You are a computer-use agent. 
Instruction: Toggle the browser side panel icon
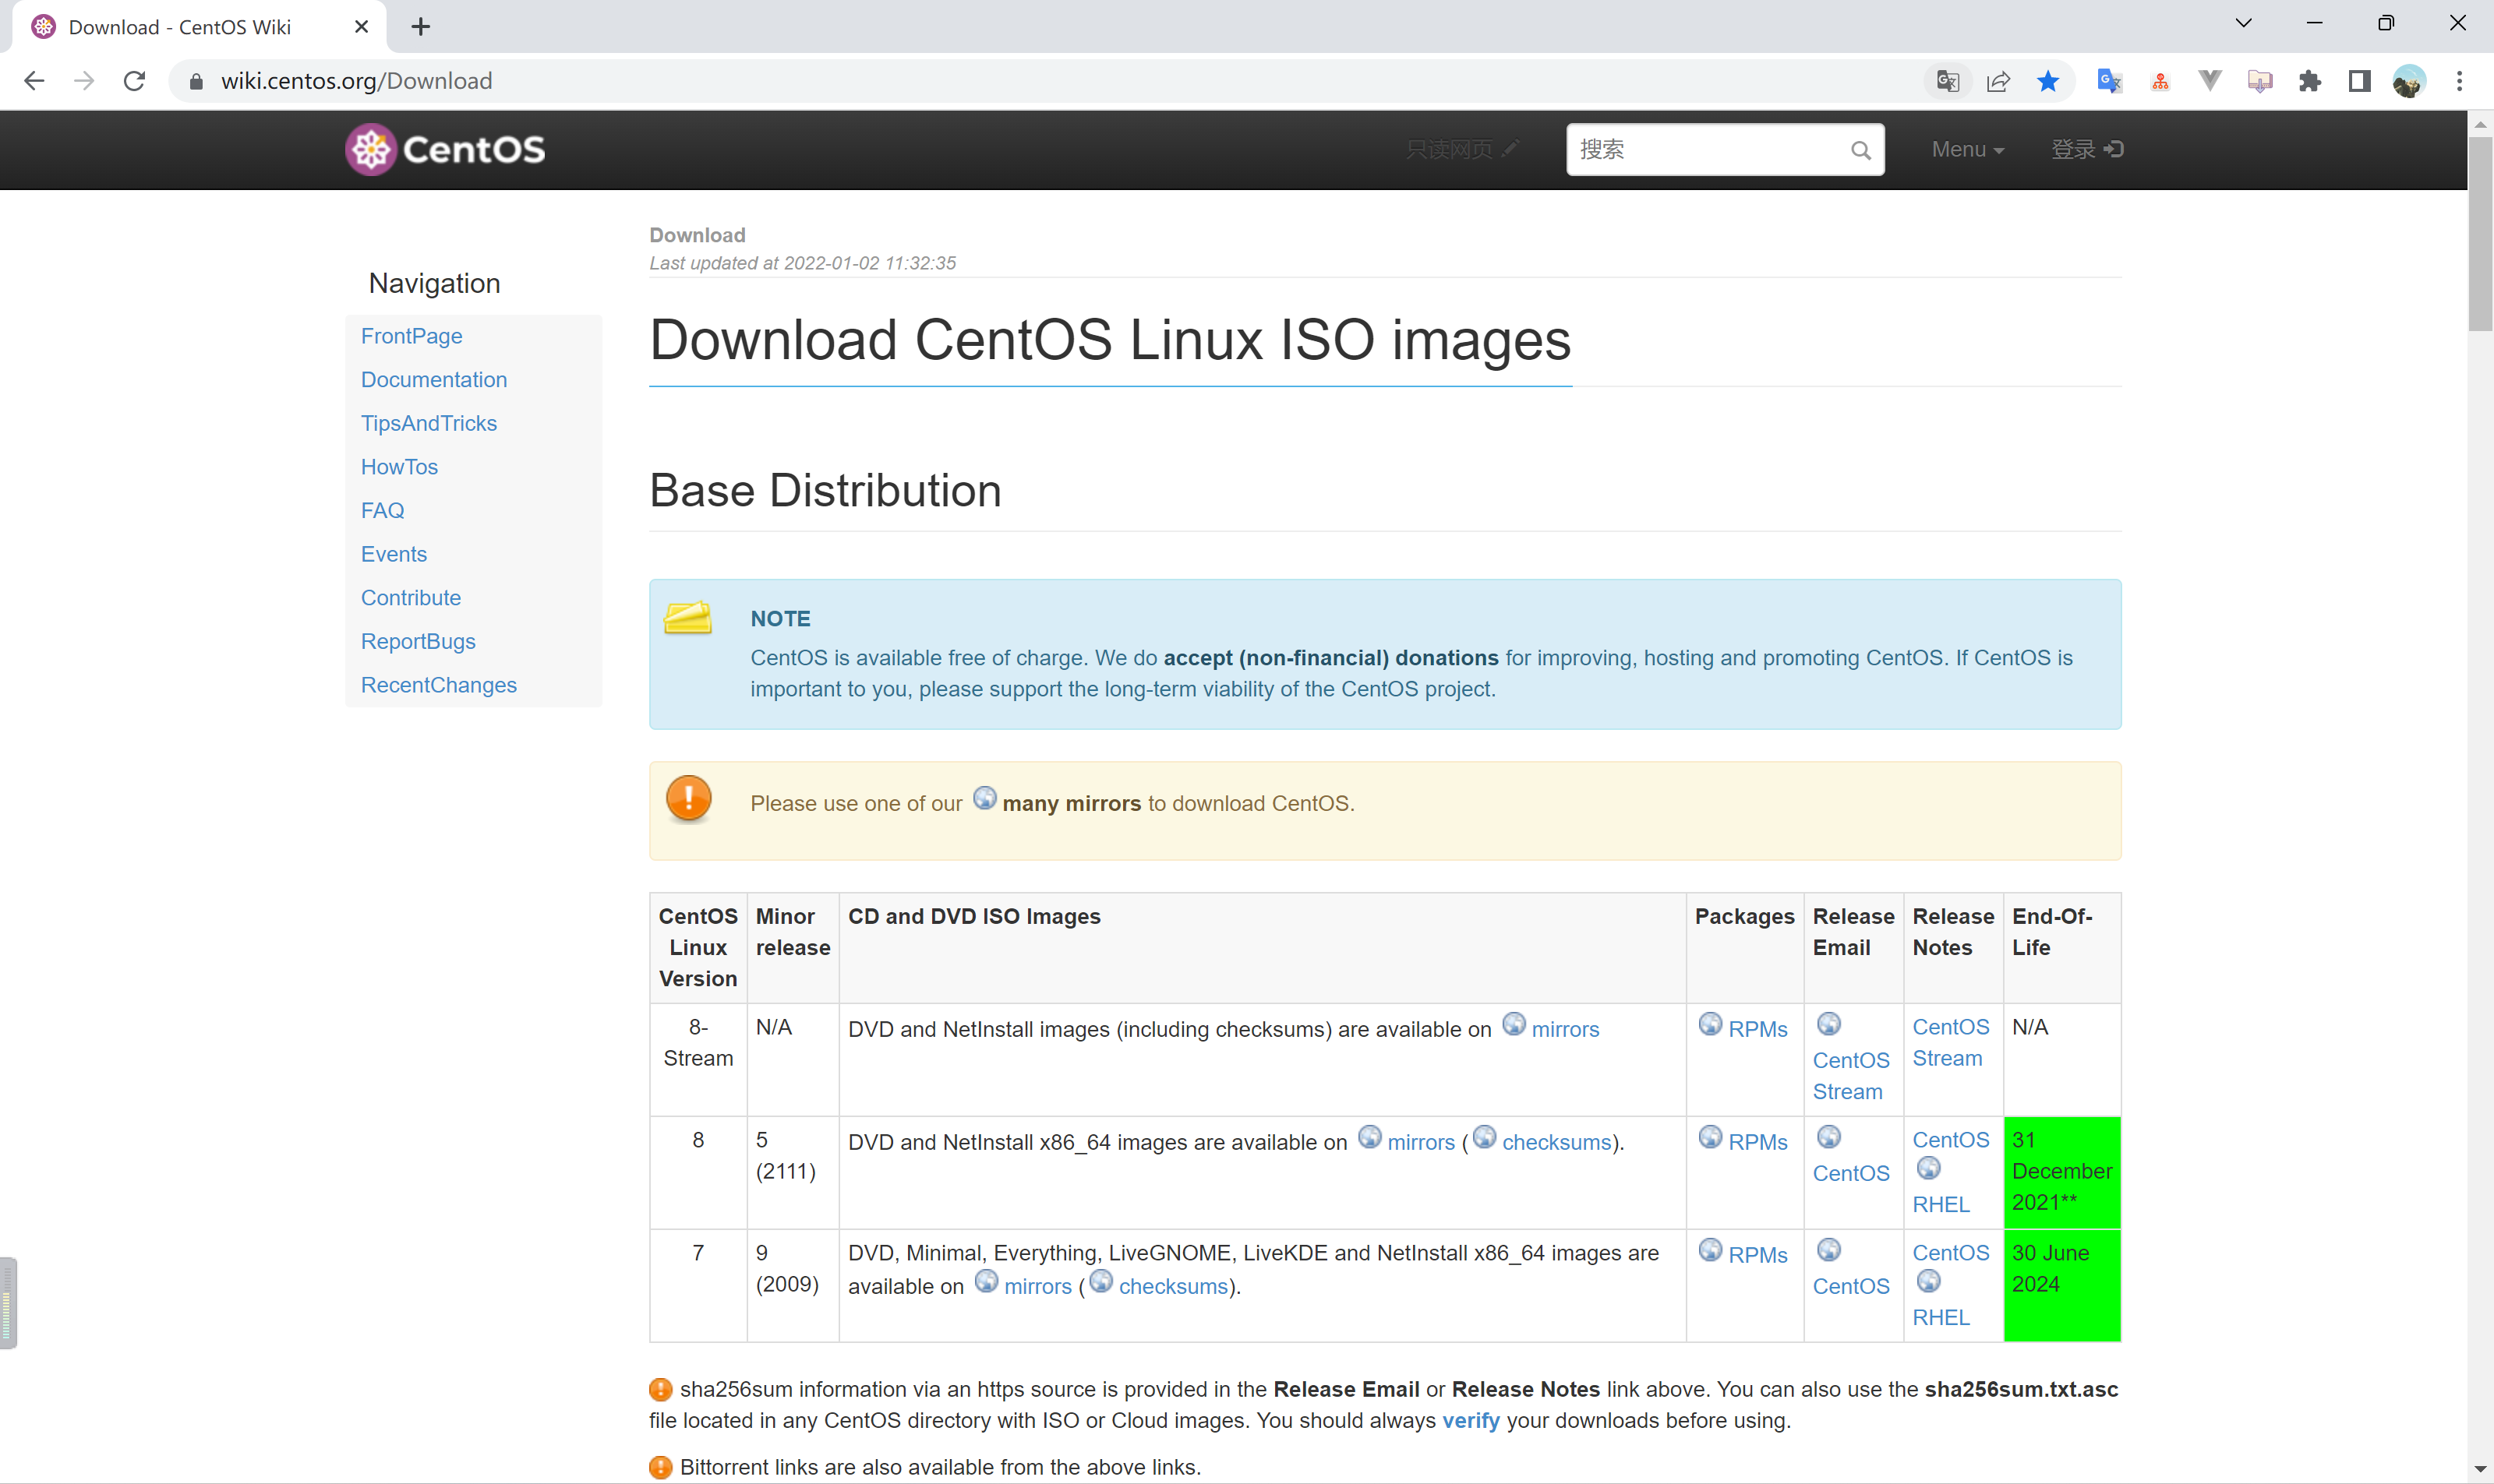click(x=2359, y=81)
